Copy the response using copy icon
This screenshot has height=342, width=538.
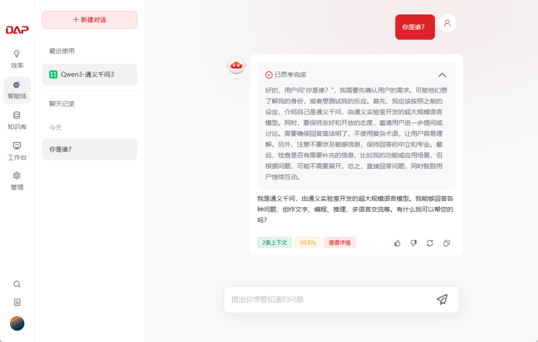click(x=446, y=243)
